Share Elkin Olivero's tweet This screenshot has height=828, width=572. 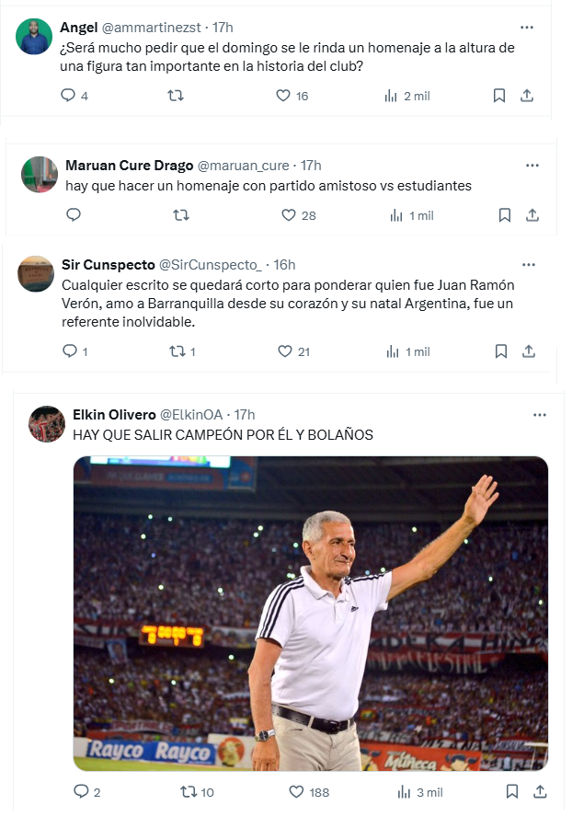pyautogui.click(x=539, y=791)
